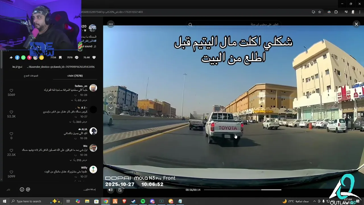Go to next video with down chevron
Screen dimensions: 364x205
[111, 108]
